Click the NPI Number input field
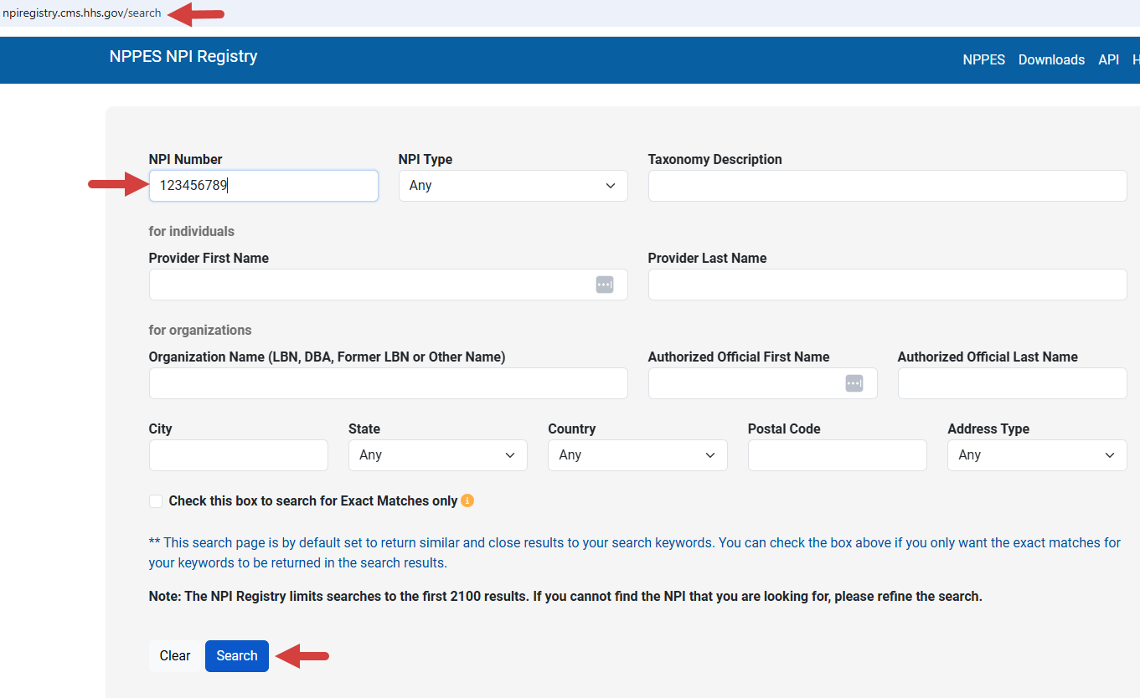 [x=263, y=185]
